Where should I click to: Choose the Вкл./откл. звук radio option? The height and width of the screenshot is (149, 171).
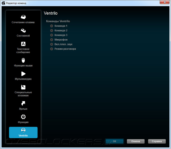[52, 44]
